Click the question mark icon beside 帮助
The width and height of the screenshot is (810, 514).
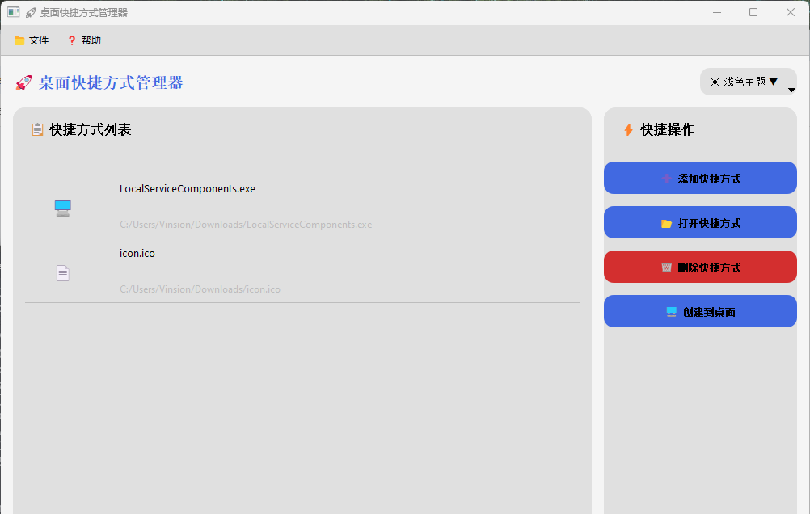[x=72, y=40]
